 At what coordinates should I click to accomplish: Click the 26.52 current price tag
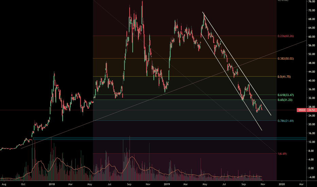(312, 110)
